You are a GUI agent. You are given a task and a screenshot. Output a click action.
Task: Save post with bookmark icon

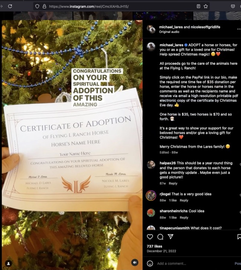click(239, 237)
